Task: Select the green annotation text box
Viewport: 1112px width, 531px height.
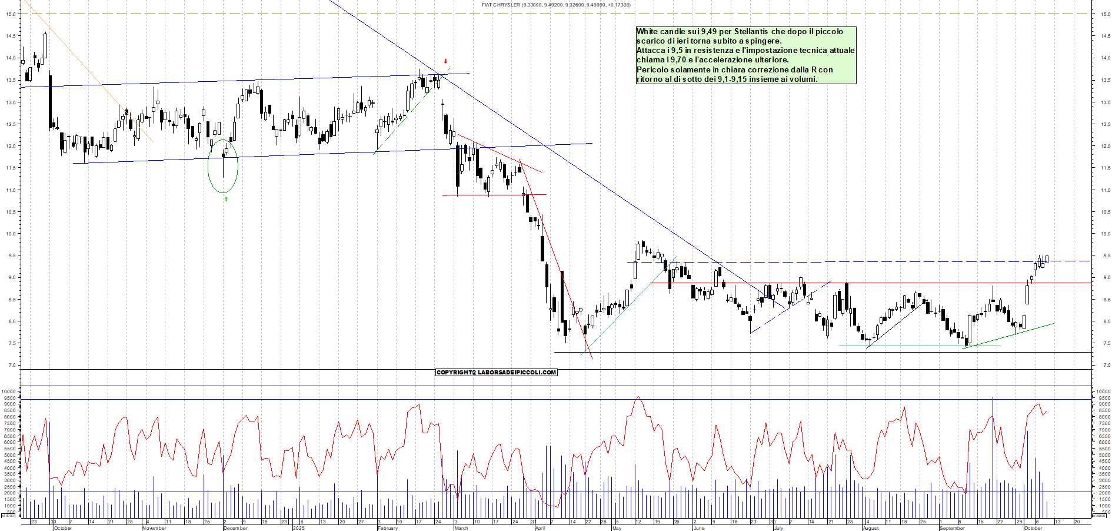Action: tap(745, 55)
